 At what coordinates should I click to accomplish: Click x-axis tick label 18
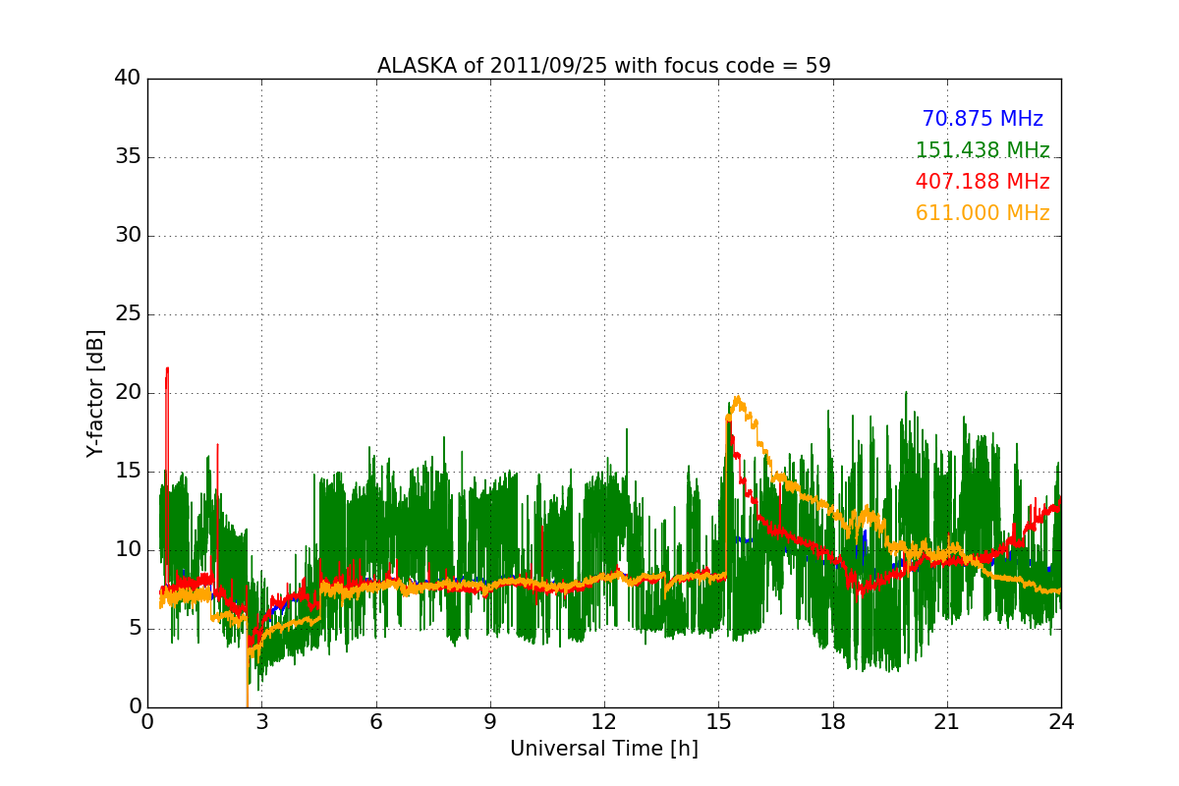pyautogui.click(x=833, y=721)
